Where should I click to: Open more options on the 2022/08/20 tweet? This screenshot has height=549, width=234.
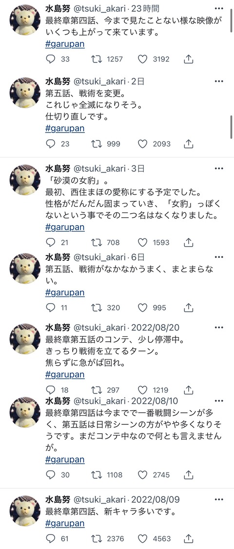click(x=219, y=327)
